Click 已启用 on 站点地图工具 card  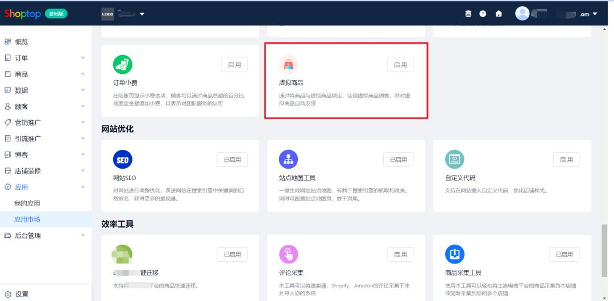point(398,160)
